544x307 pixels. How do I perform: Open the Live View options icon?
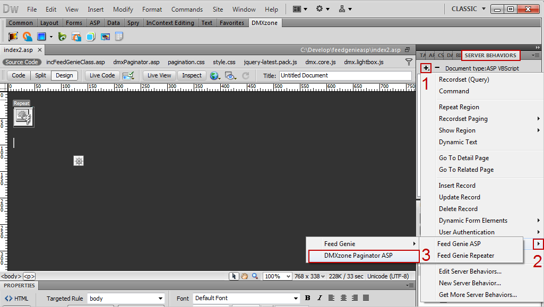tap(128, 75)
